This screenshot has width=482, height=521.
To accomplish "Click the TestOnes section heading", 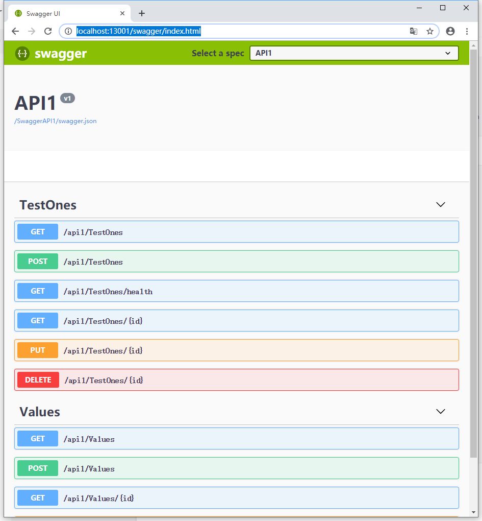I will pyautogui.click(x=48, y=205).
